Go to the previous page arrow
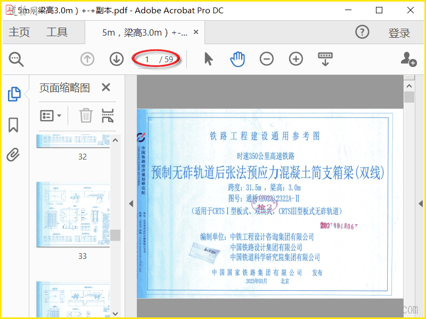This screenshot has height=319, width=426. click(x=87, y=59)
